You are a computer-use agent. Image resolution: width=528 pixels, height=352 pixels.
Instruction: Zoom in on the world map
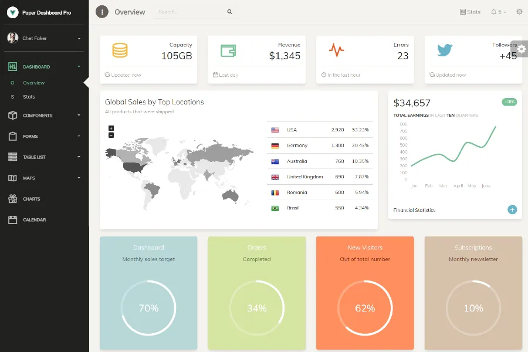tap(111, 128)
